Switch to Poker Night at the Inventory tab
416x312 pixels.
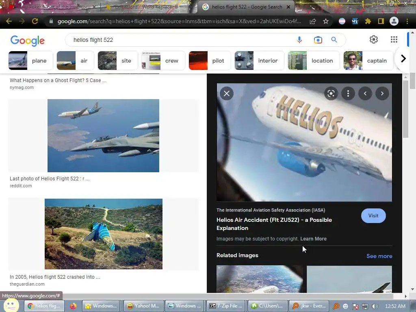pos(50,7)
